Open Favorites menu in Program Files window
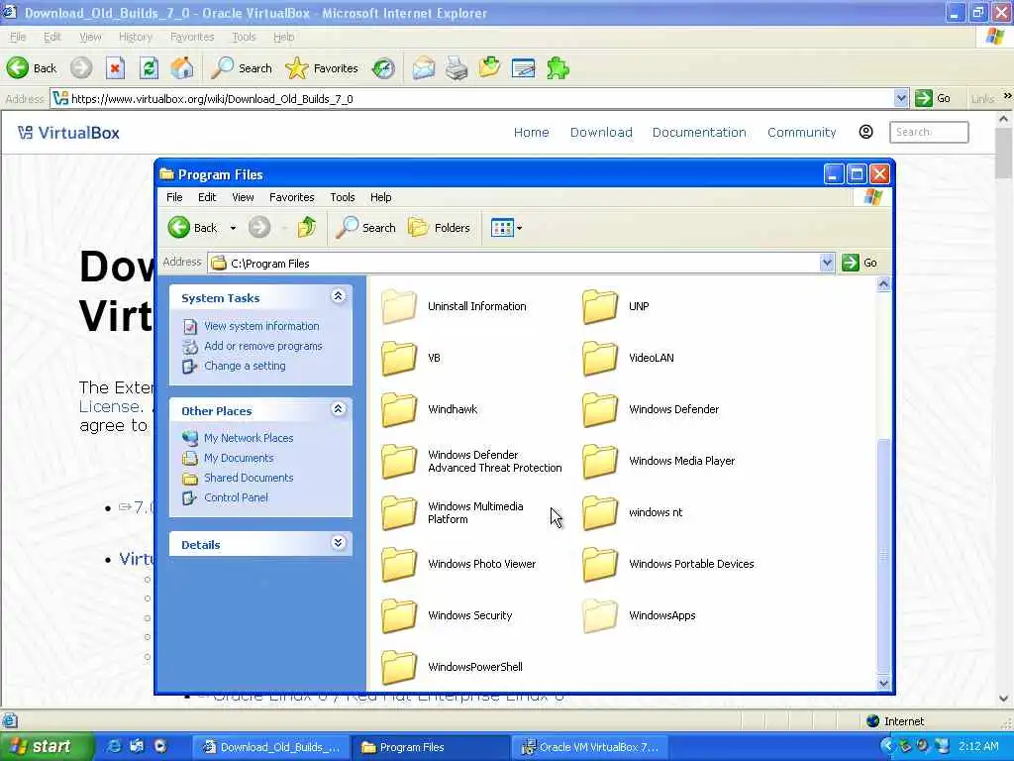Viewport: 1014px width, 761px height. [x=292, y=197]
